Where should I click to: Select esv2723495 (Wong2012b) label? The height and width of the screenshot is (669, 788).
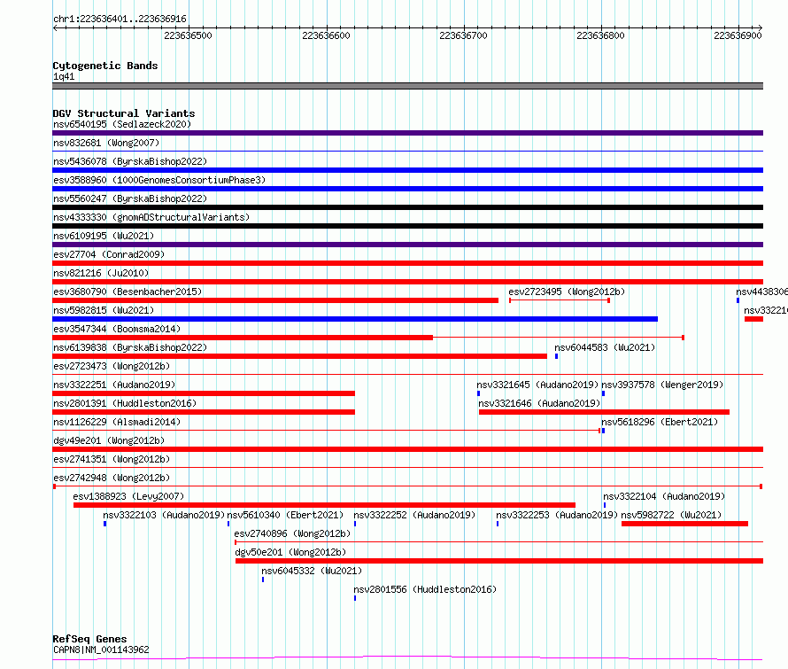[x=567, y=292]
